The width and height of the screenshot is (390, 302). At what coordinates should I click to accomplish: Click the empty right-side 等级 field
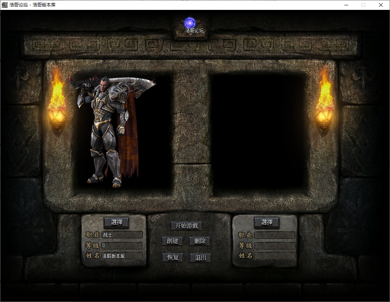point(274,246)
